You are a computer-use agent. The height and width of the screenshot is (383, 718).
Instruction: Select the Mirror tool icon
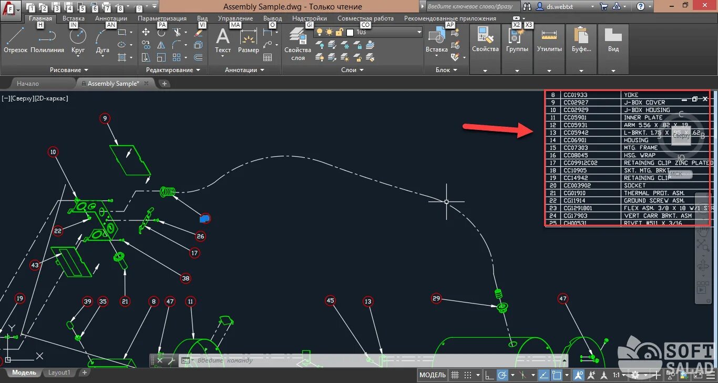(161, 45)
